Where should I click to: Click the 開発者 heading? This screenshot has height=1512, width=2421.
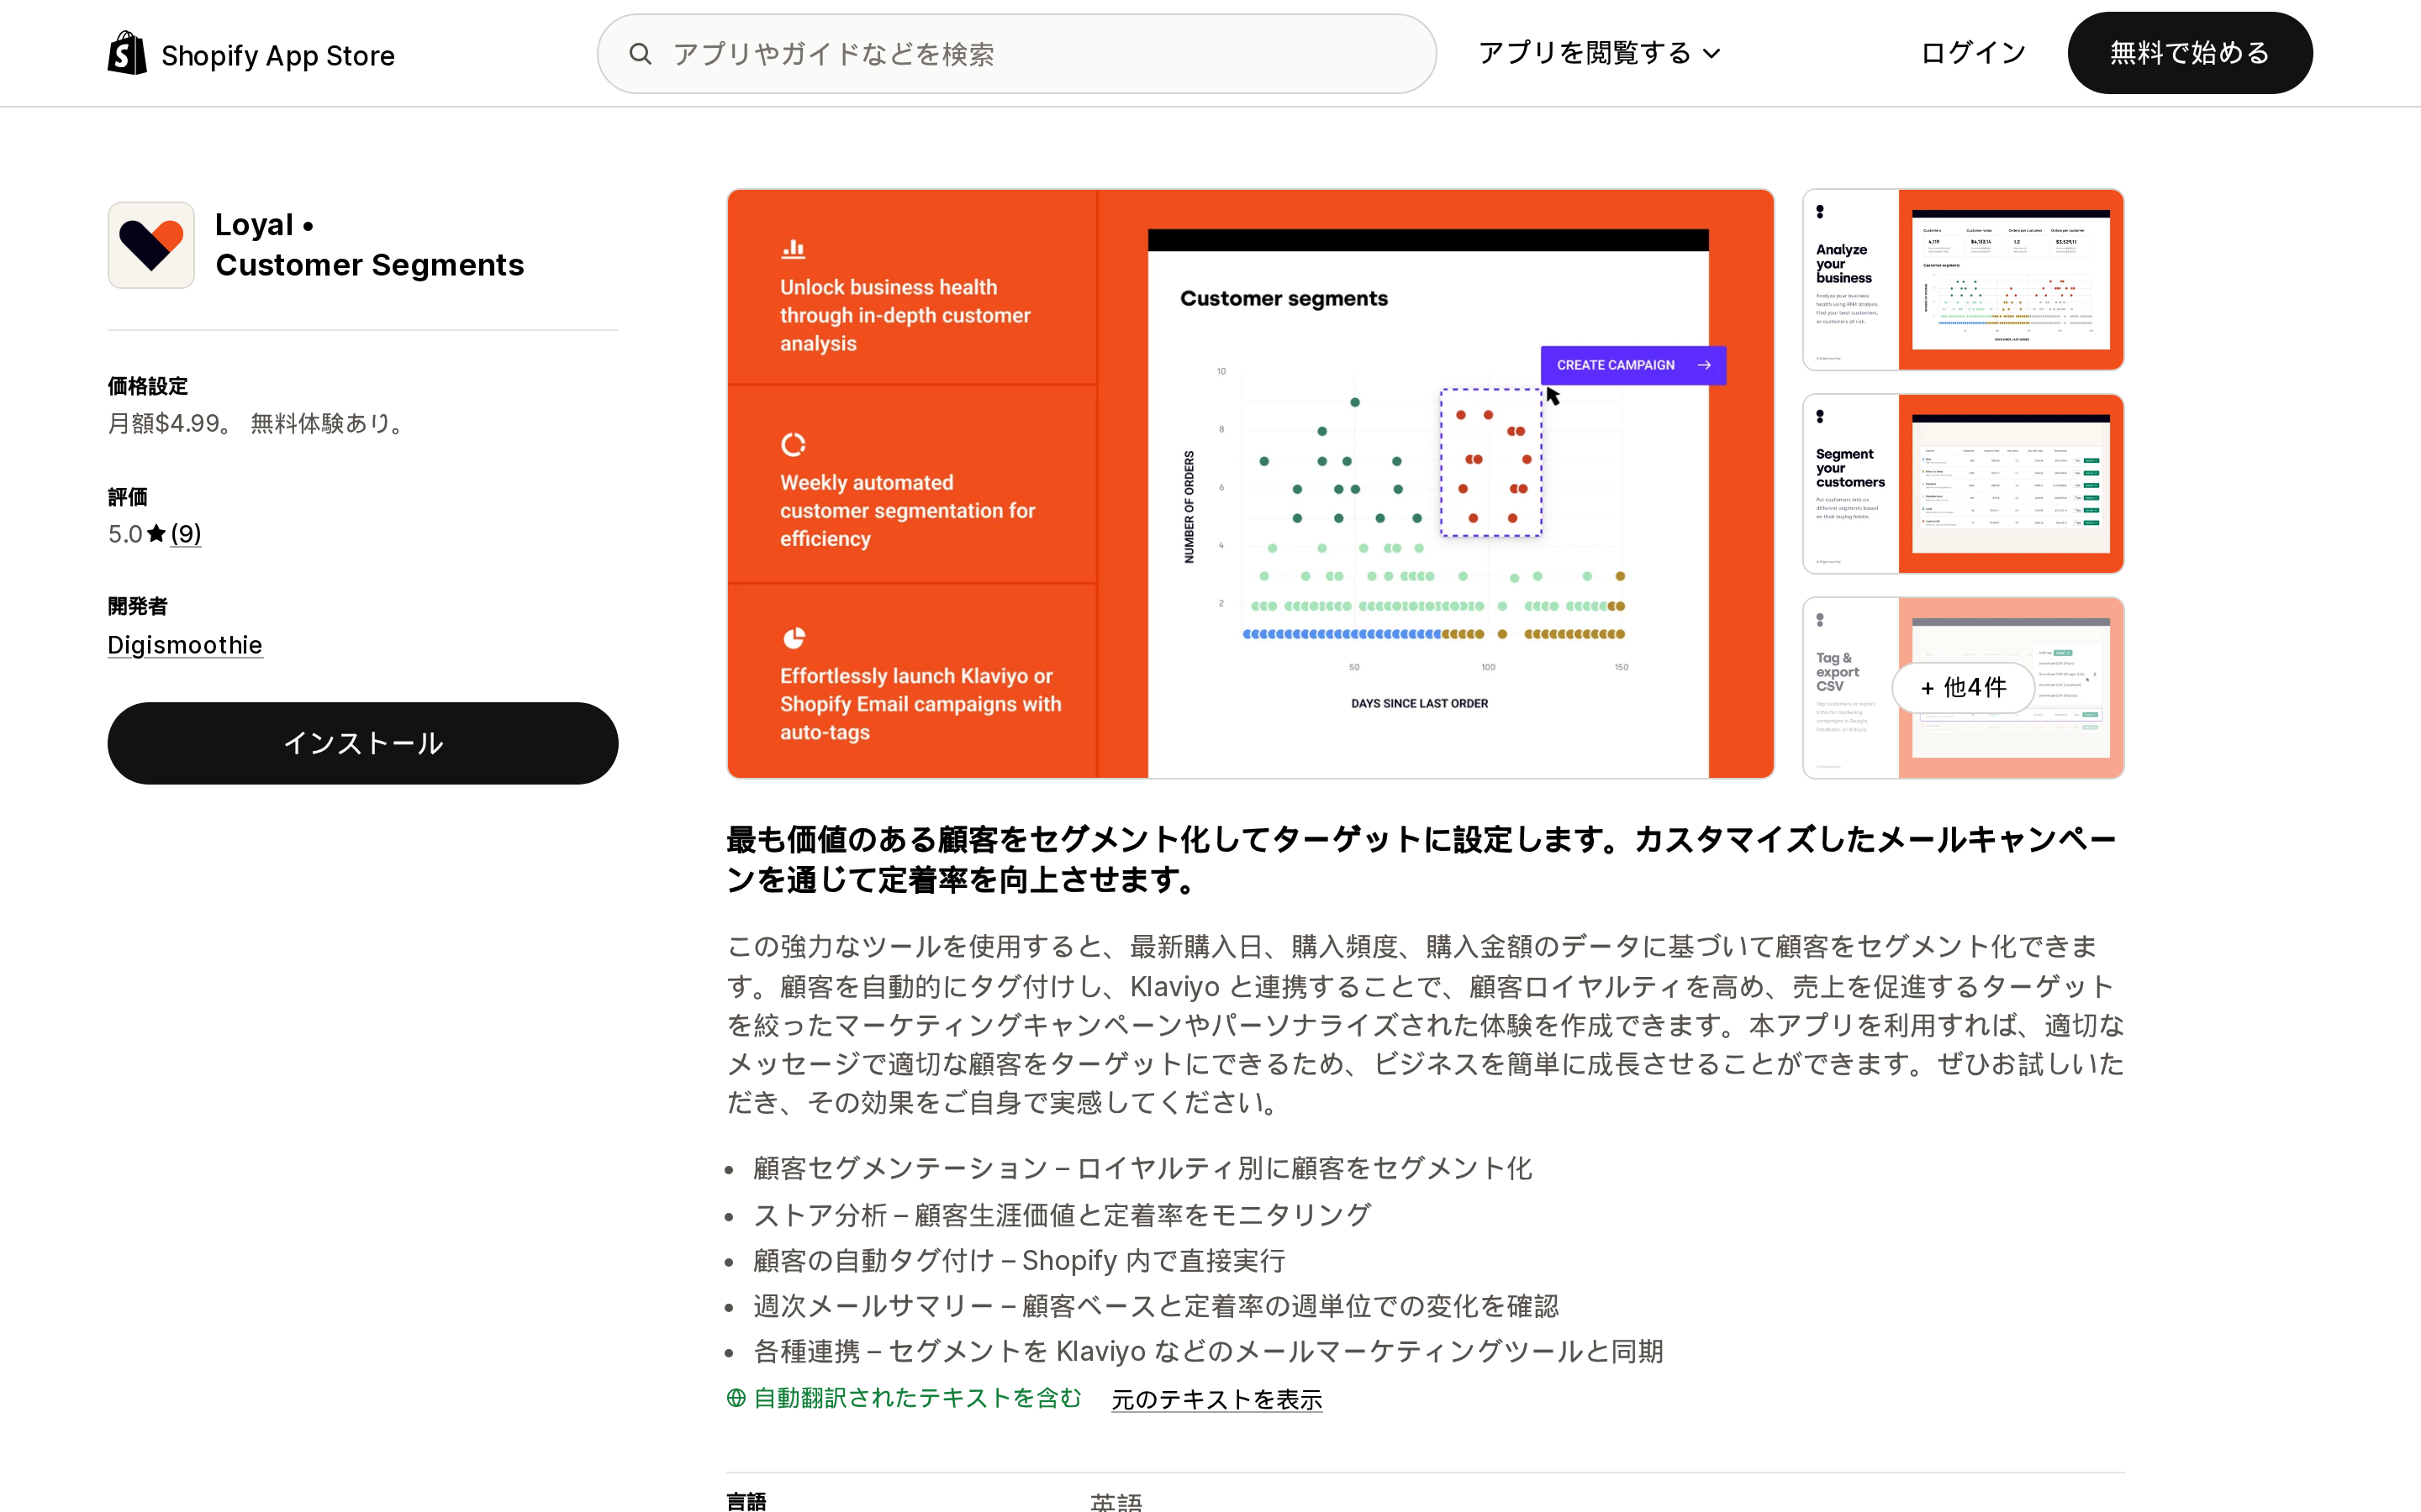click(x=138, y=606)
